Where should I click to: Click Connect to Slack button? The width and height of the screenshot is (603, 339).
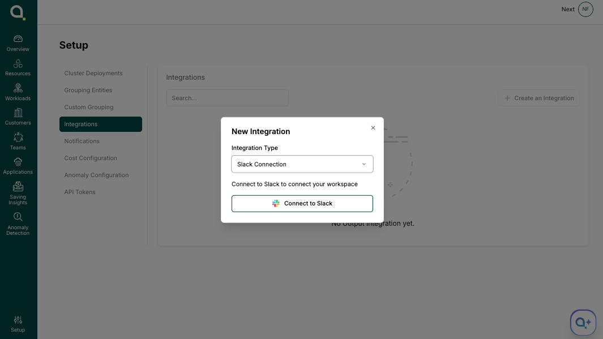tap(302, 203)
